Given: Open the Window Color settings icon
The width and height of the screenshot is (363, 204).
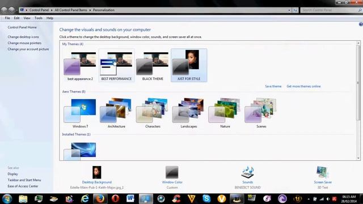Looking at the screenshot, I should [172, 172].
